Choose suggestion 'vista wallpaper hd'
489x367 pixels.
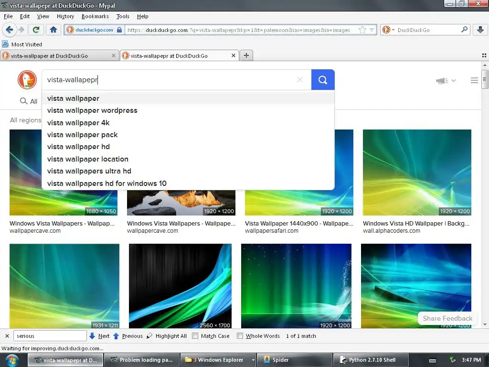(188, 147)
